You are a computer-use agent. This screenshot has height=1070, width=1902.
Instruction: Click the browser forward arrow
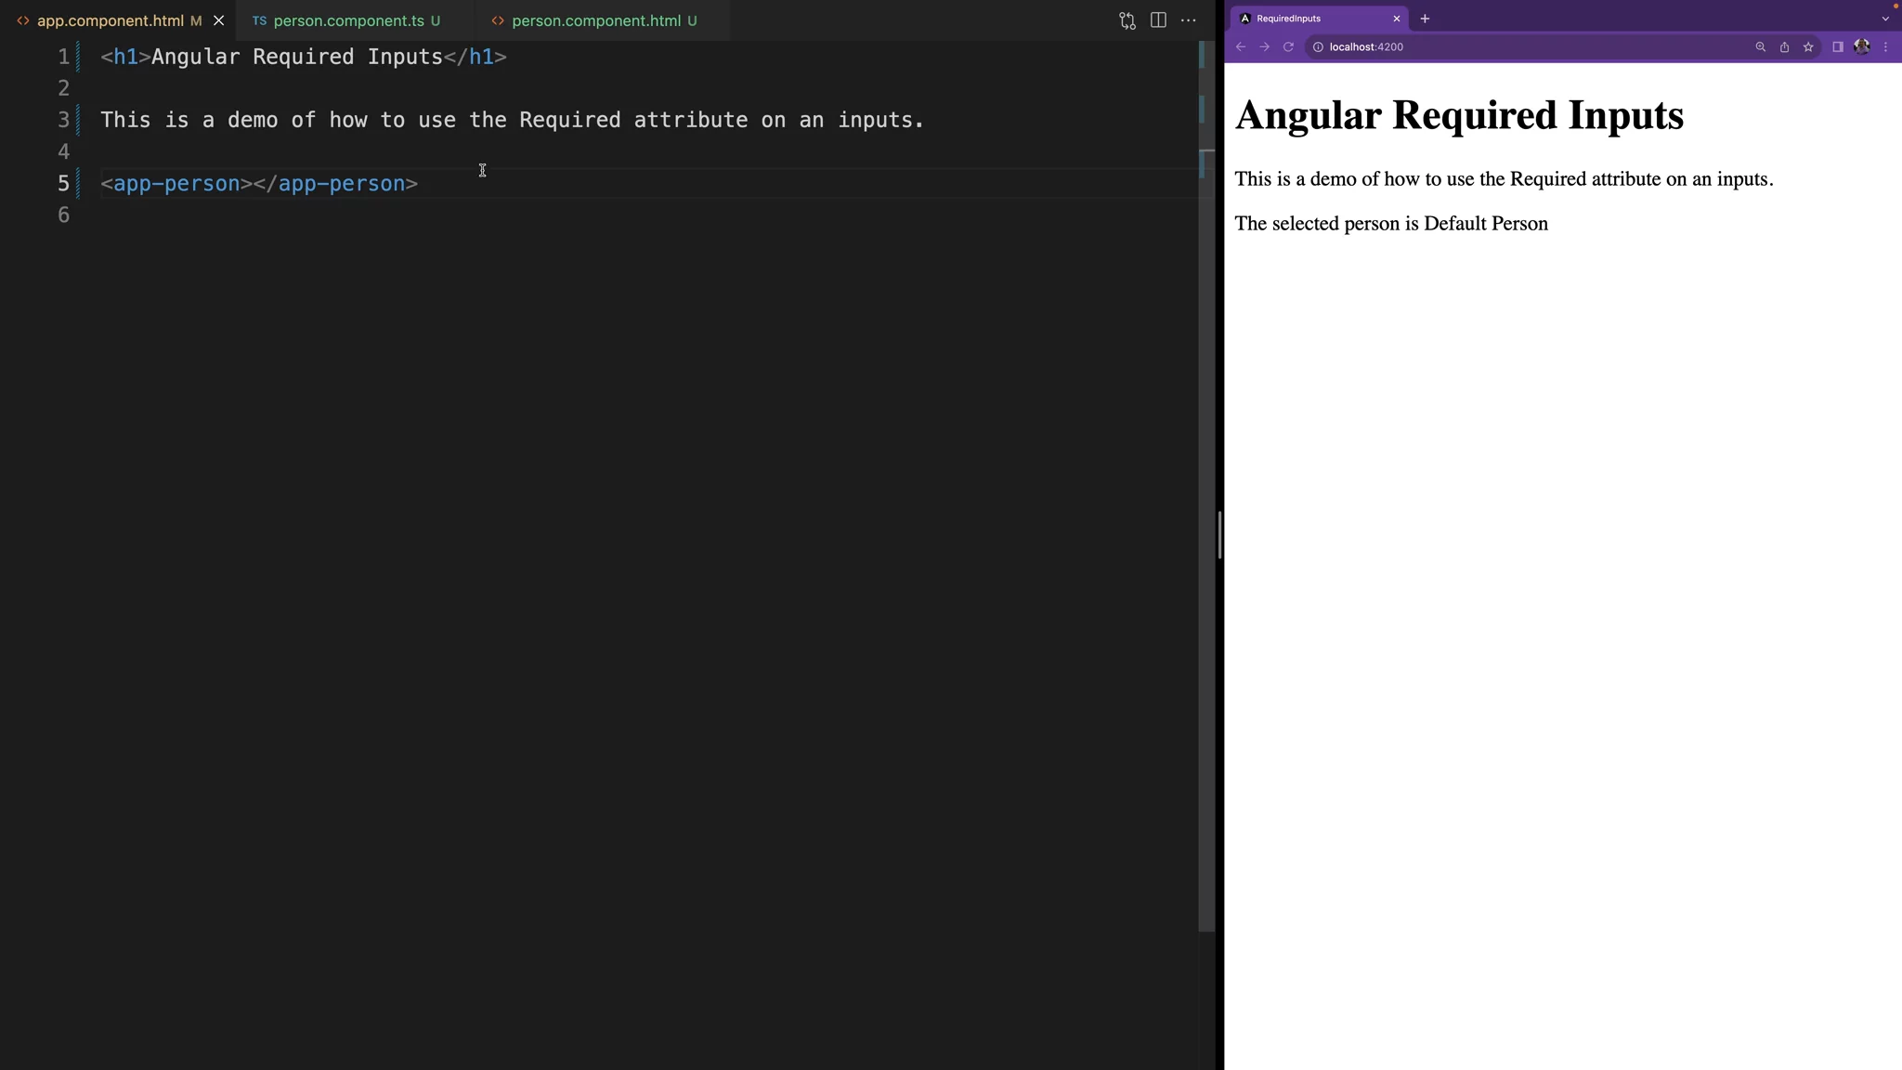click(1264, 46)
